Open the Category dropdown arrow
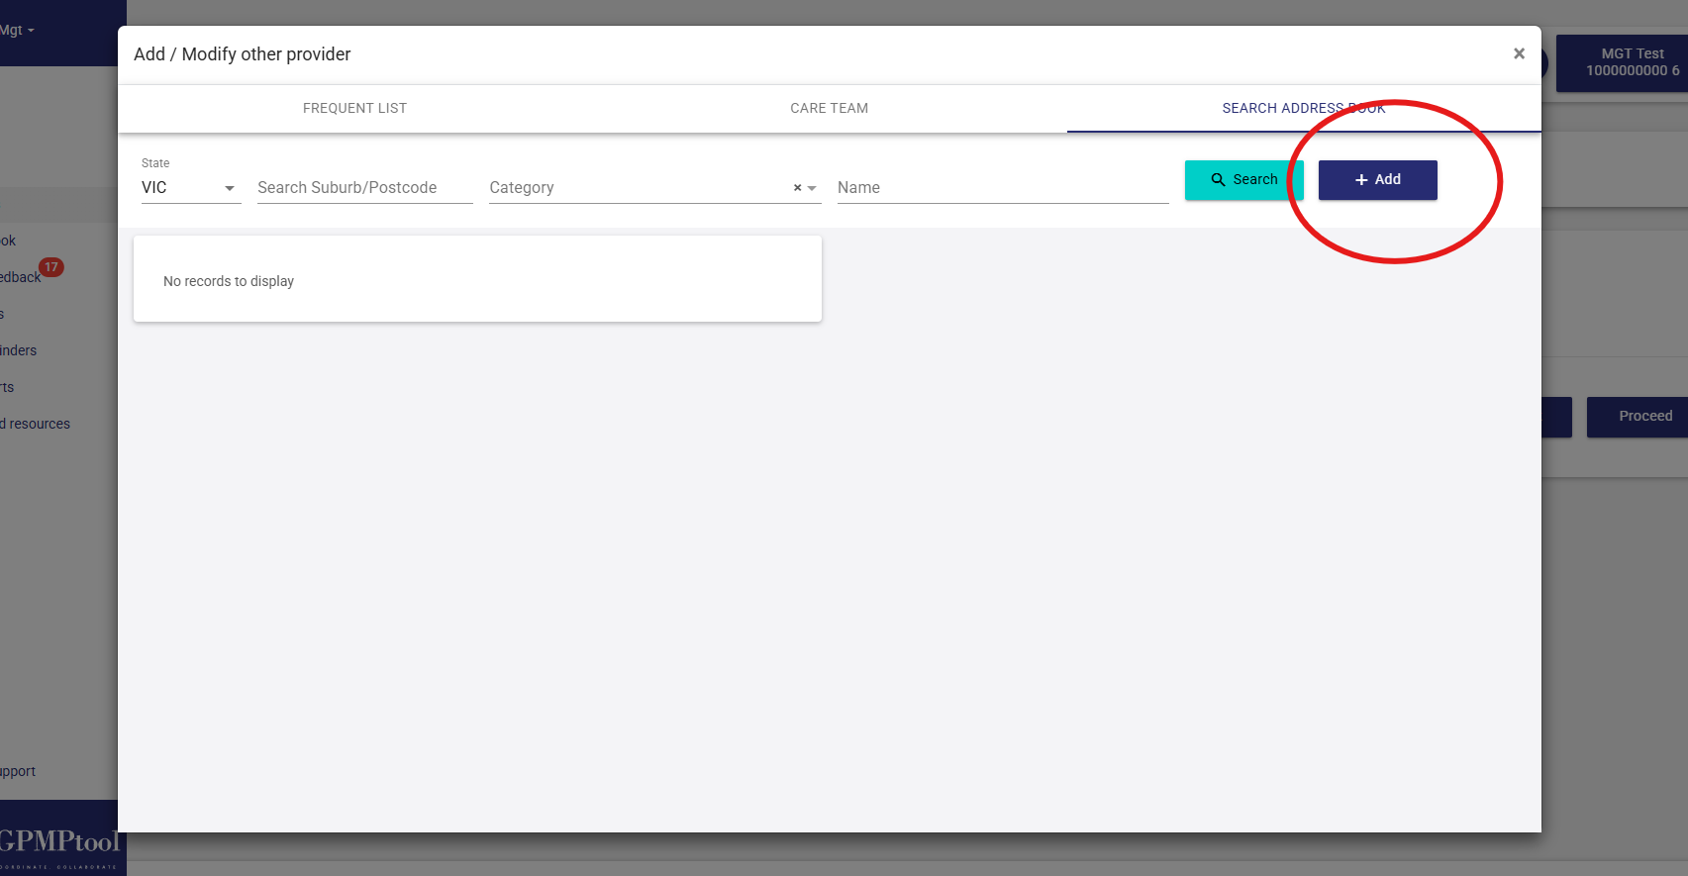 (x=812, y=188)
